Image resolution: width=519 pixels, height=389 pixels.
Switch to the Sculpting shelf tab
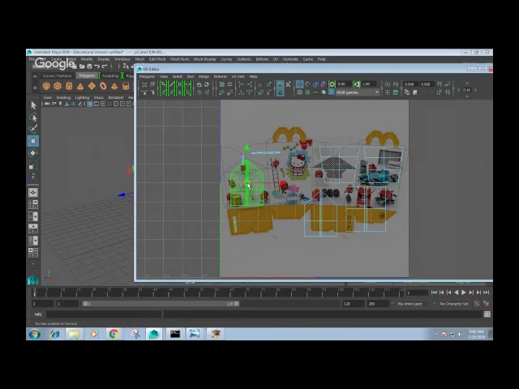110,75
